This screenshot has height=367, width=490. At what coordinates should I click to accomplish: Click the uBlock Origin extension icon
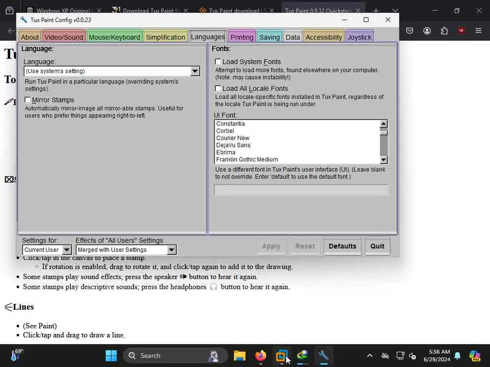[x=461, y=30]
